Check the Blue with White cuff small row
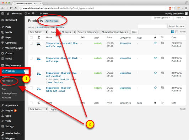 (31, 88)
